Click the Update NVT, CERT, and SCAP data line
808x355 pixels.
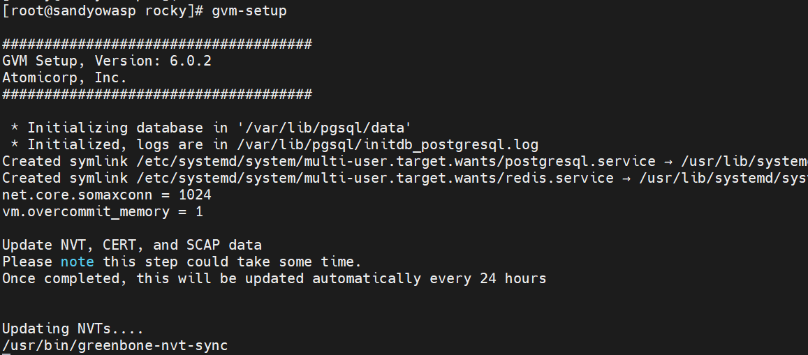(132, 245)
